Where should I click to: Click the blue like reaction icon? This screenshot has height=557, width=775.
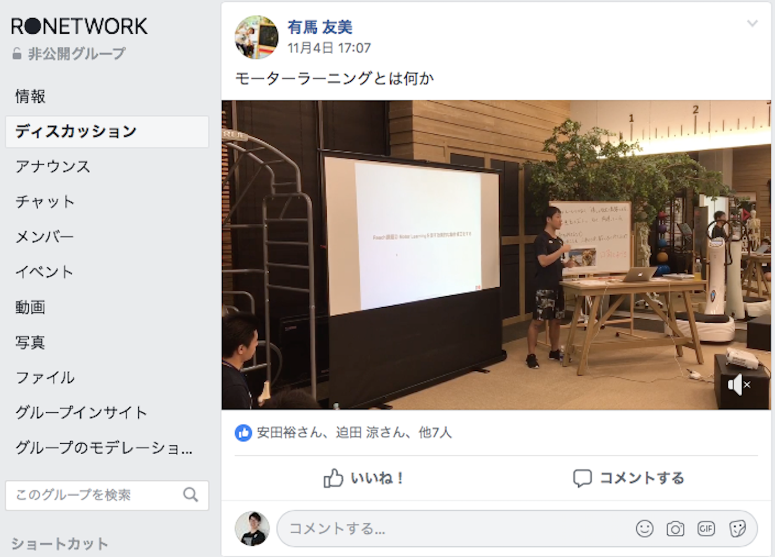pos(243,433)
